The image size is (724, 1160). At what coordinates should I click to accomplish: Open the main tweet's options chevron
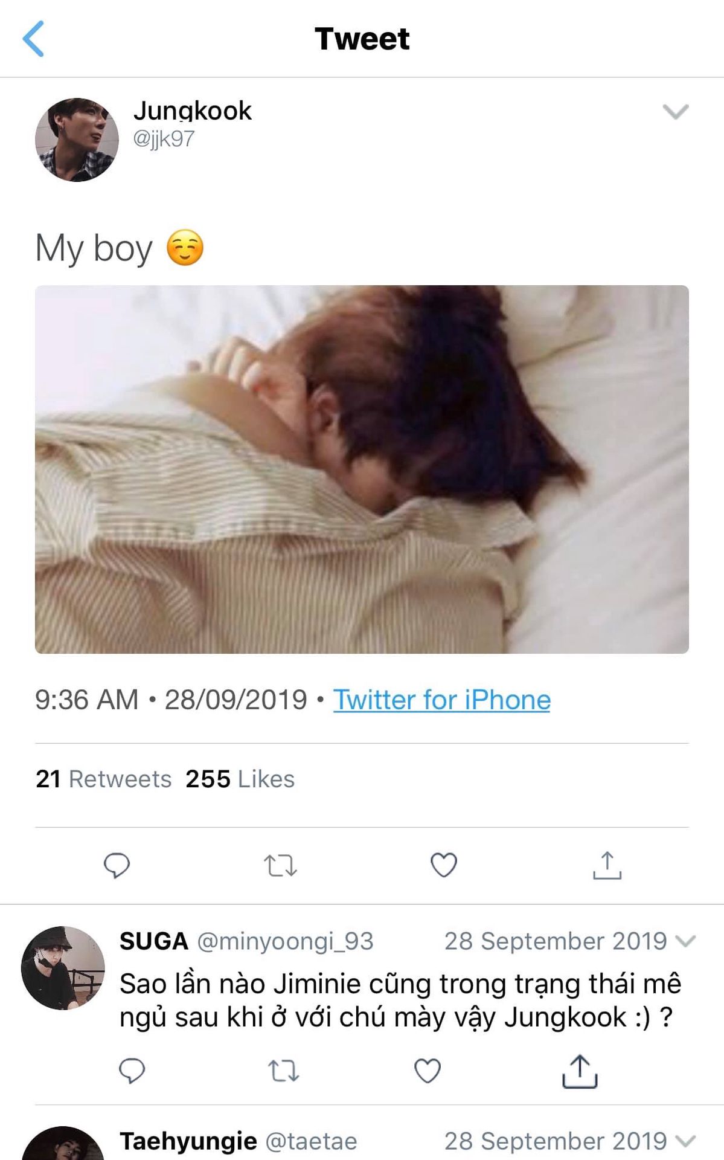[675, 112]
